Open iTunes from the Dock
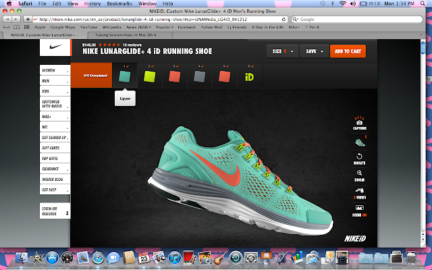Screen dimensions: 432x270 (174, 258)
